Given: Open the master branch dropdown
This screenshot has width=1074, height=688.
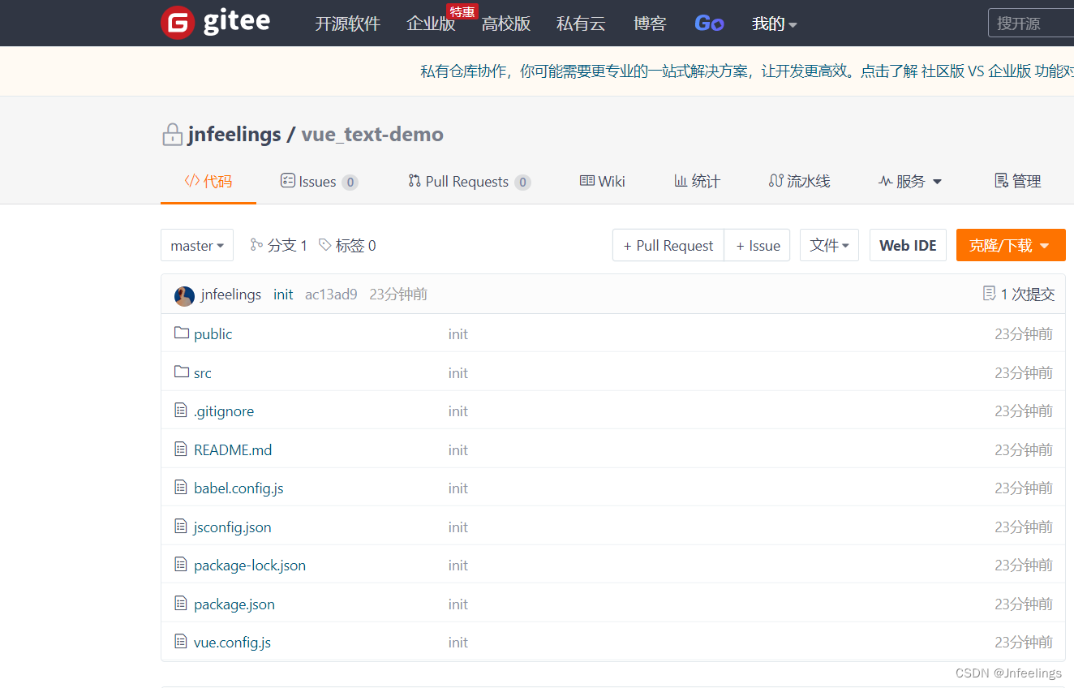Looking at the screenshot, I should pyautogui.click(x=197, y=245).
